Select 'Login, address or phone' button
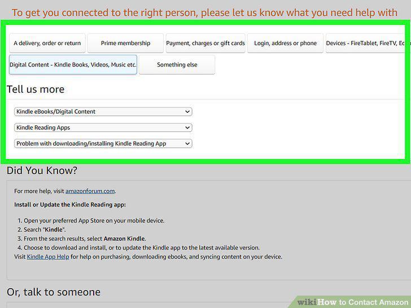Image resolution: width=411 pixels, height=308 pixels. (x=286, y=43)
